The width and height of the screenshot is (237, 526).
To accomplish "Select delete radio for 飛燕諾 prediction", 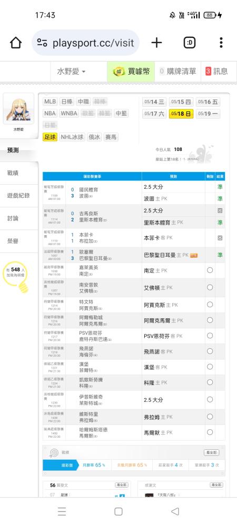I will point(210,351).
